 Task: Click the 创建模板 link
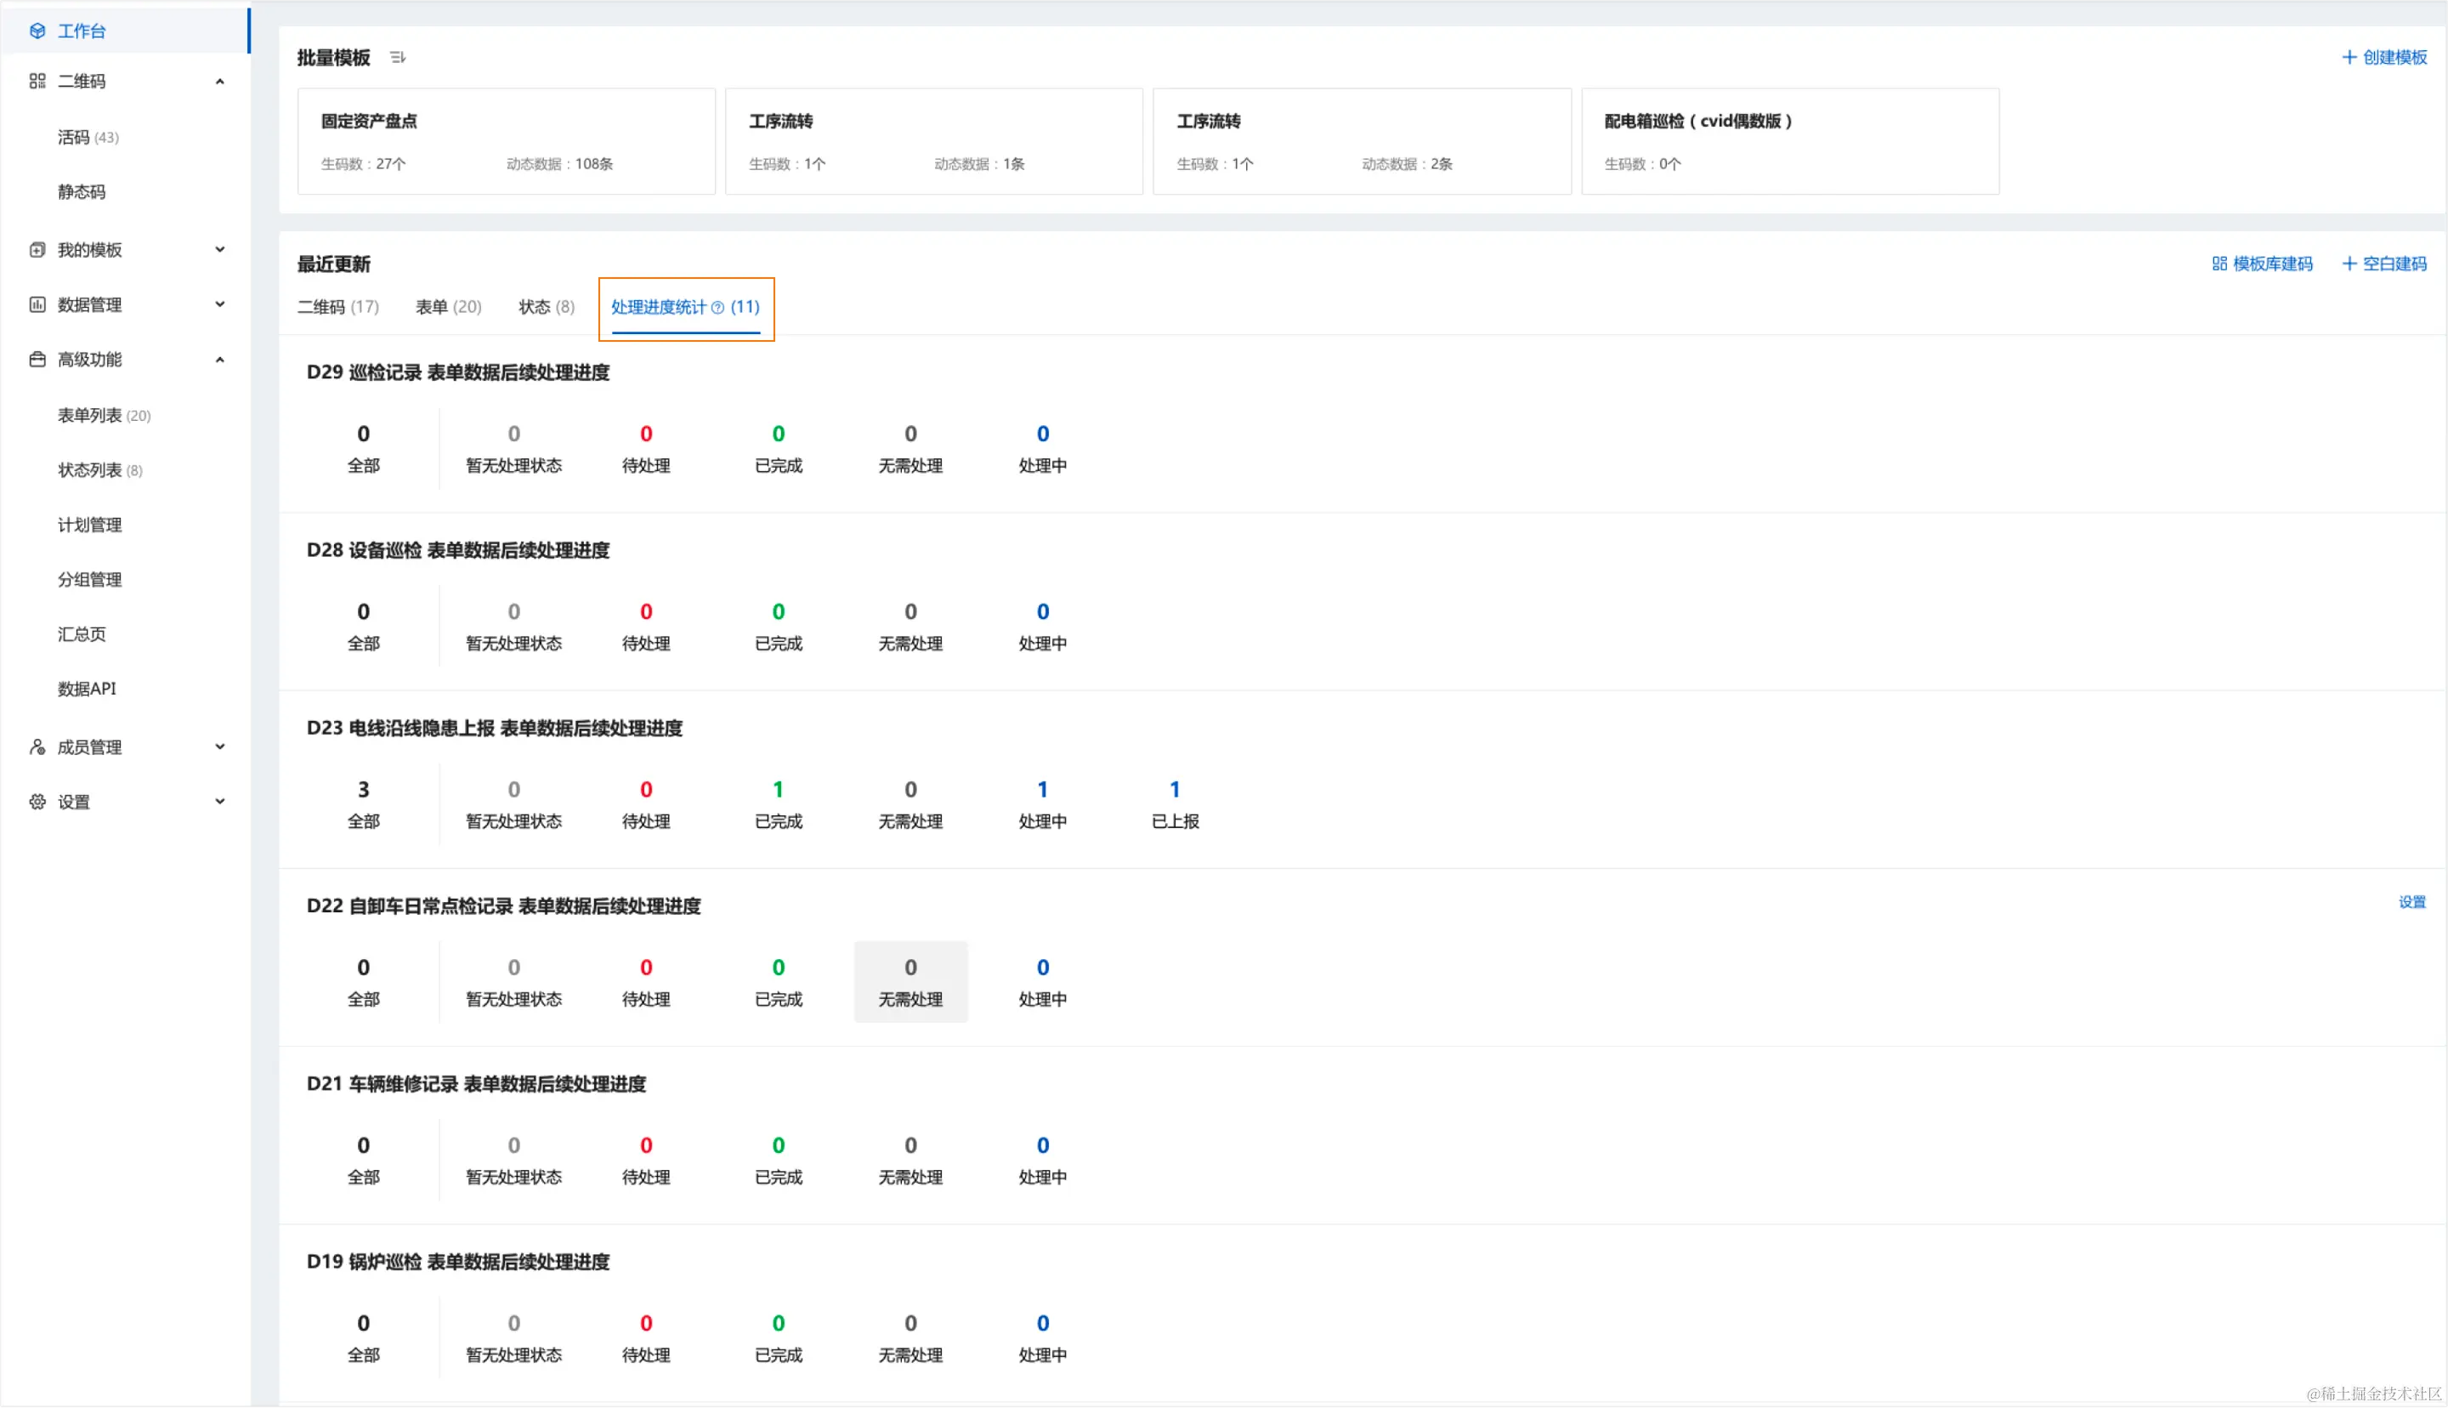click(x=2384, y=58)
